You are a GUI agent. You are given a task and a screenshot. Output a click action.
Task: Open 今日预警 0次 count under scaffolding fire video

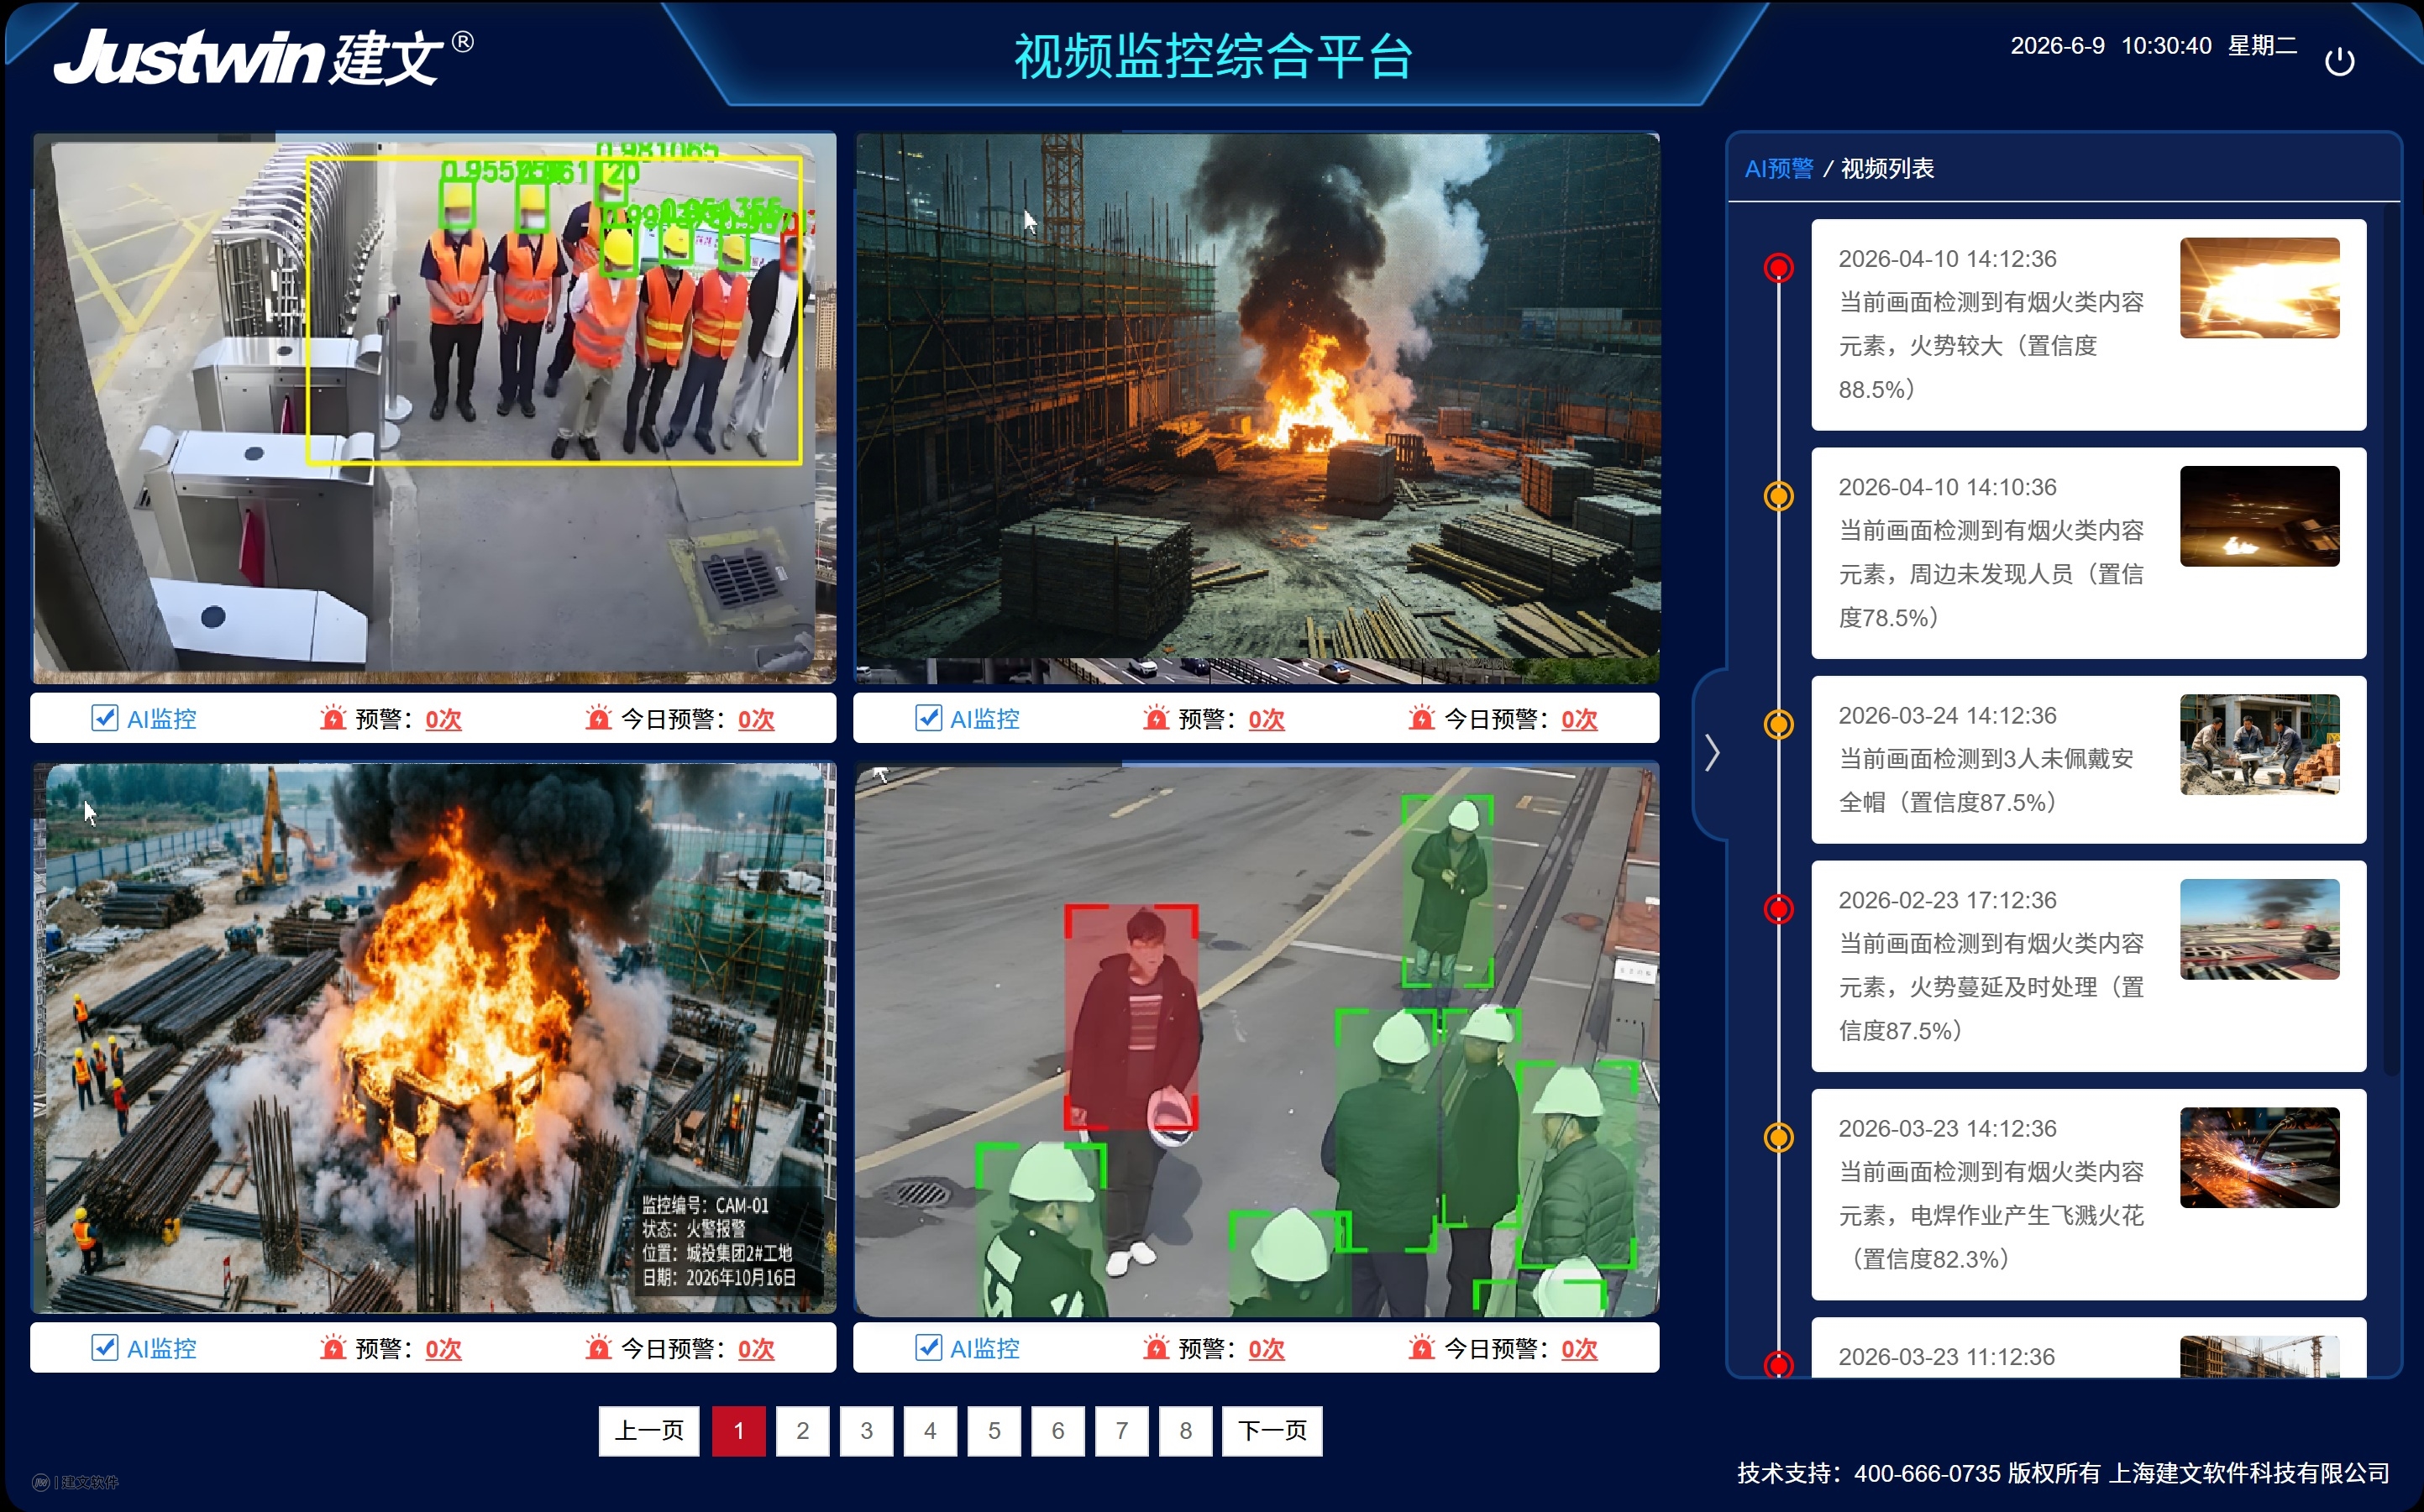(x=1580, y=719)
